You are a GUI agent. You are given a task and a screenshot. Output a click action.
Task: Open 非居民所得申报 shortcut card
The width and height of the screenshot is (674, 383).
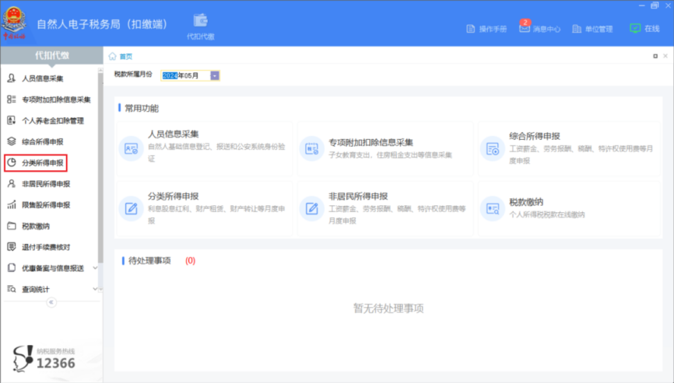385,207
